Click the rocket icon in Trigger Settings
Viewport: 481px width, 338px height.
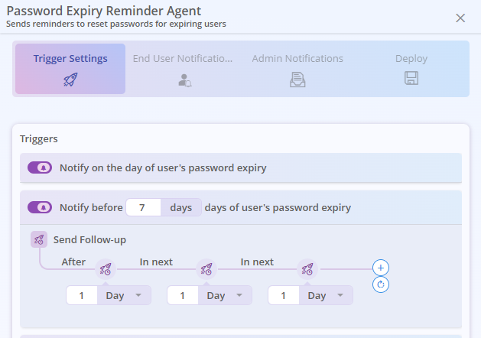[70, 79]
